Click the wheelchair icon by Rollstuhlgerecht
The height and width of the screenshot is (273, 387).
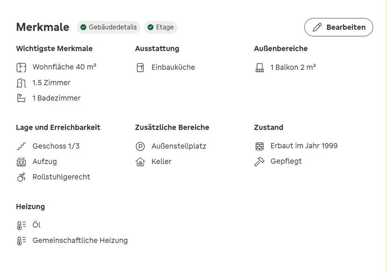[21, 177]
